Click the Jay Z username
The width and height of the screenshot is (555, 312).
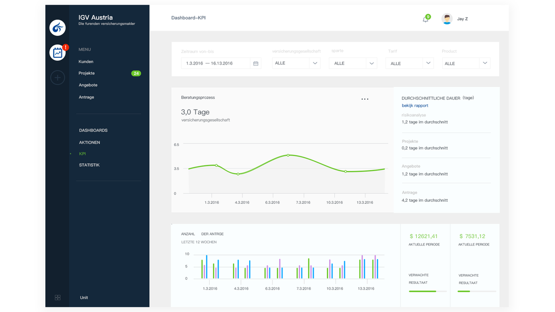coord(462,19)
